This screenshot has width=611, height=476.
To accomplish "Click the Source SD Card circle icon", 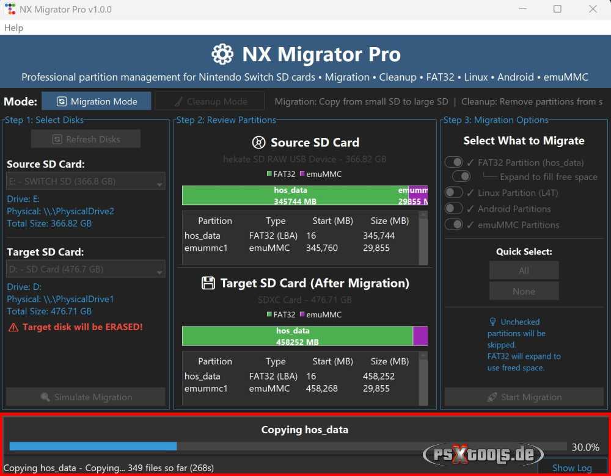I will [258, 142].
